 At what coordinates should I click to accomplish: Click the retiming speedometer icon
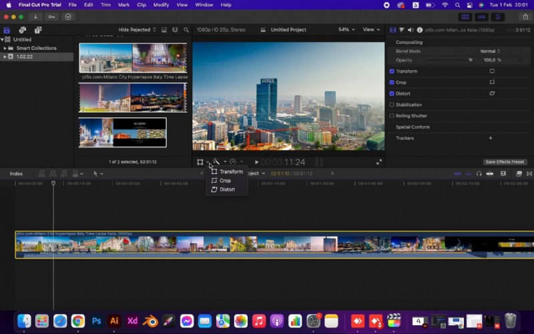point(233,162)
